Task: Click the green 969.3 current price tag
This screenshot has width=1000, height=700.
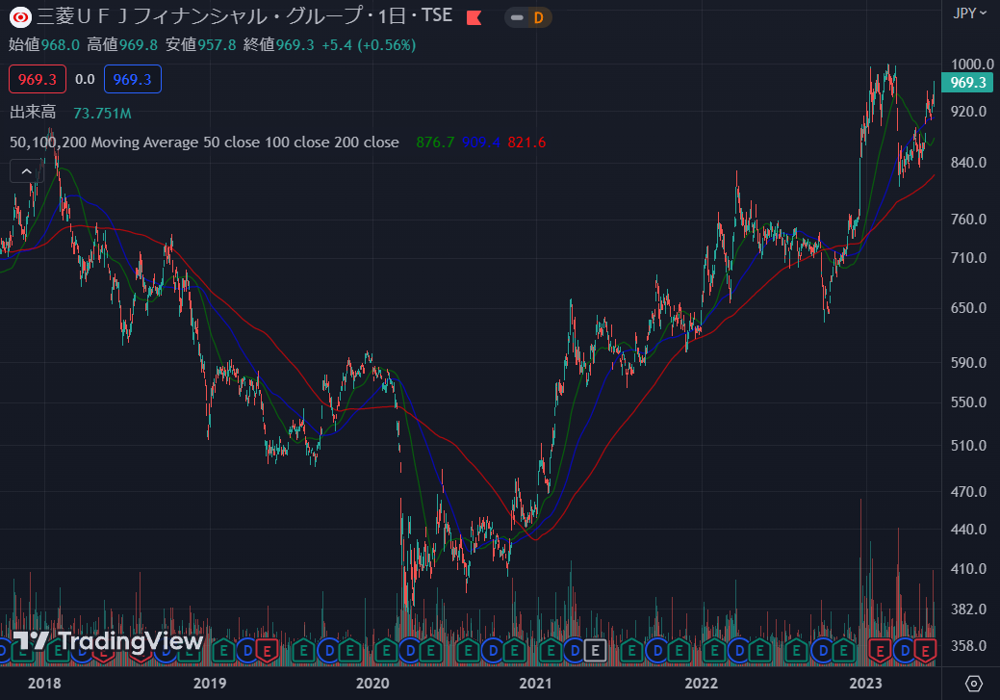Action: click(x=967, y=82)
